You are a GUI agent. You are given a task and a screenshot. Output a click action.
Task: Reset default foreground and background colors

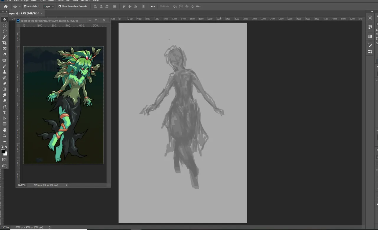click(2, 147)
